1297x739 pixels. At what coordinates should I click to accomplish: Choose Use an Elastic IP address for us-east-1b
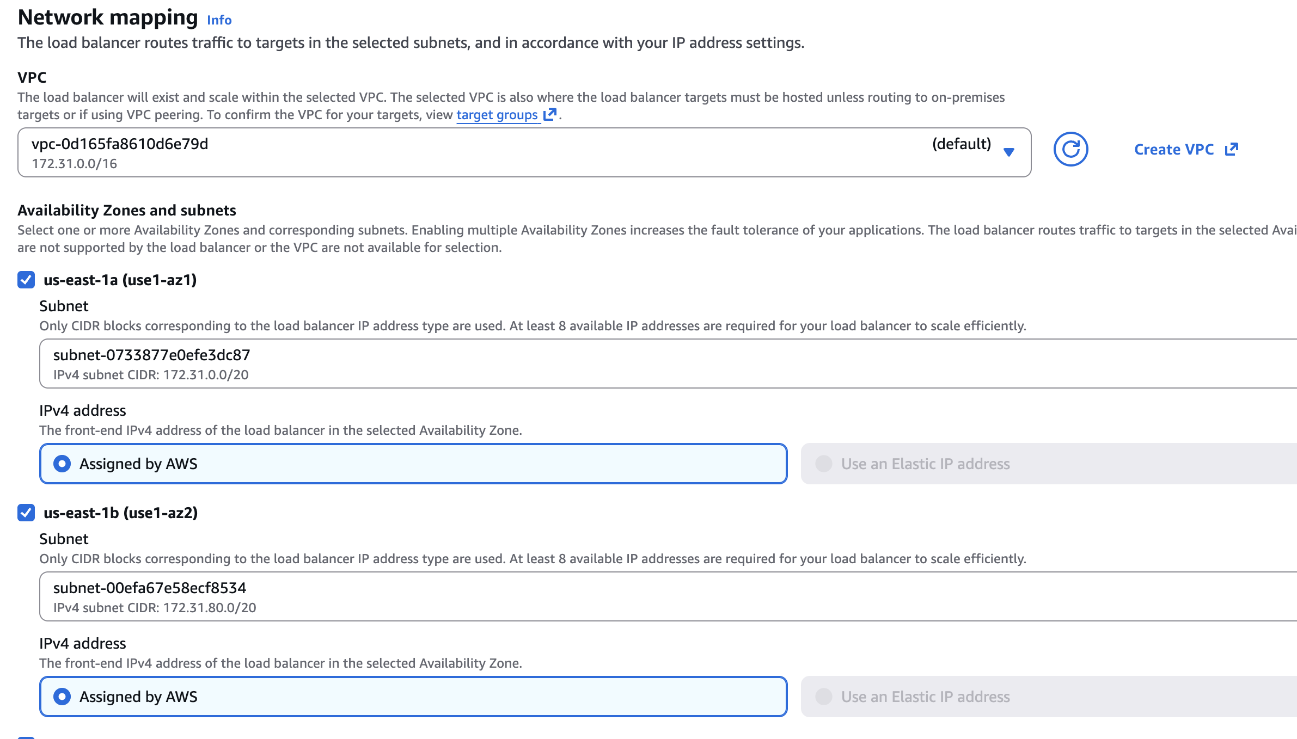[x=824, y=697]
